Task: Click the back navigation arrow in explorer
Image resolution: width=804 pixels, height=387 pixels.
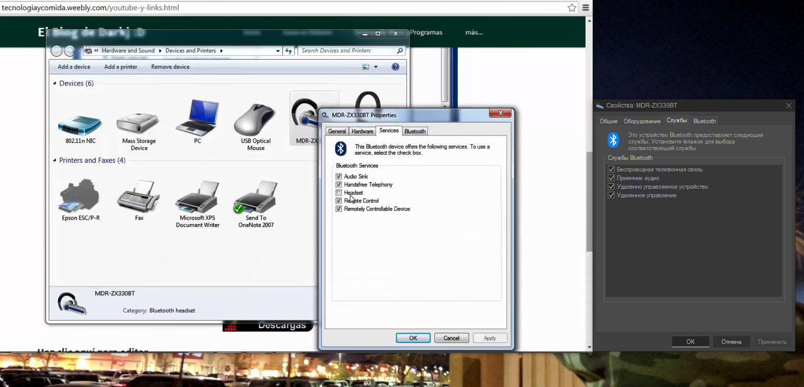Action: tap(56, 51)
